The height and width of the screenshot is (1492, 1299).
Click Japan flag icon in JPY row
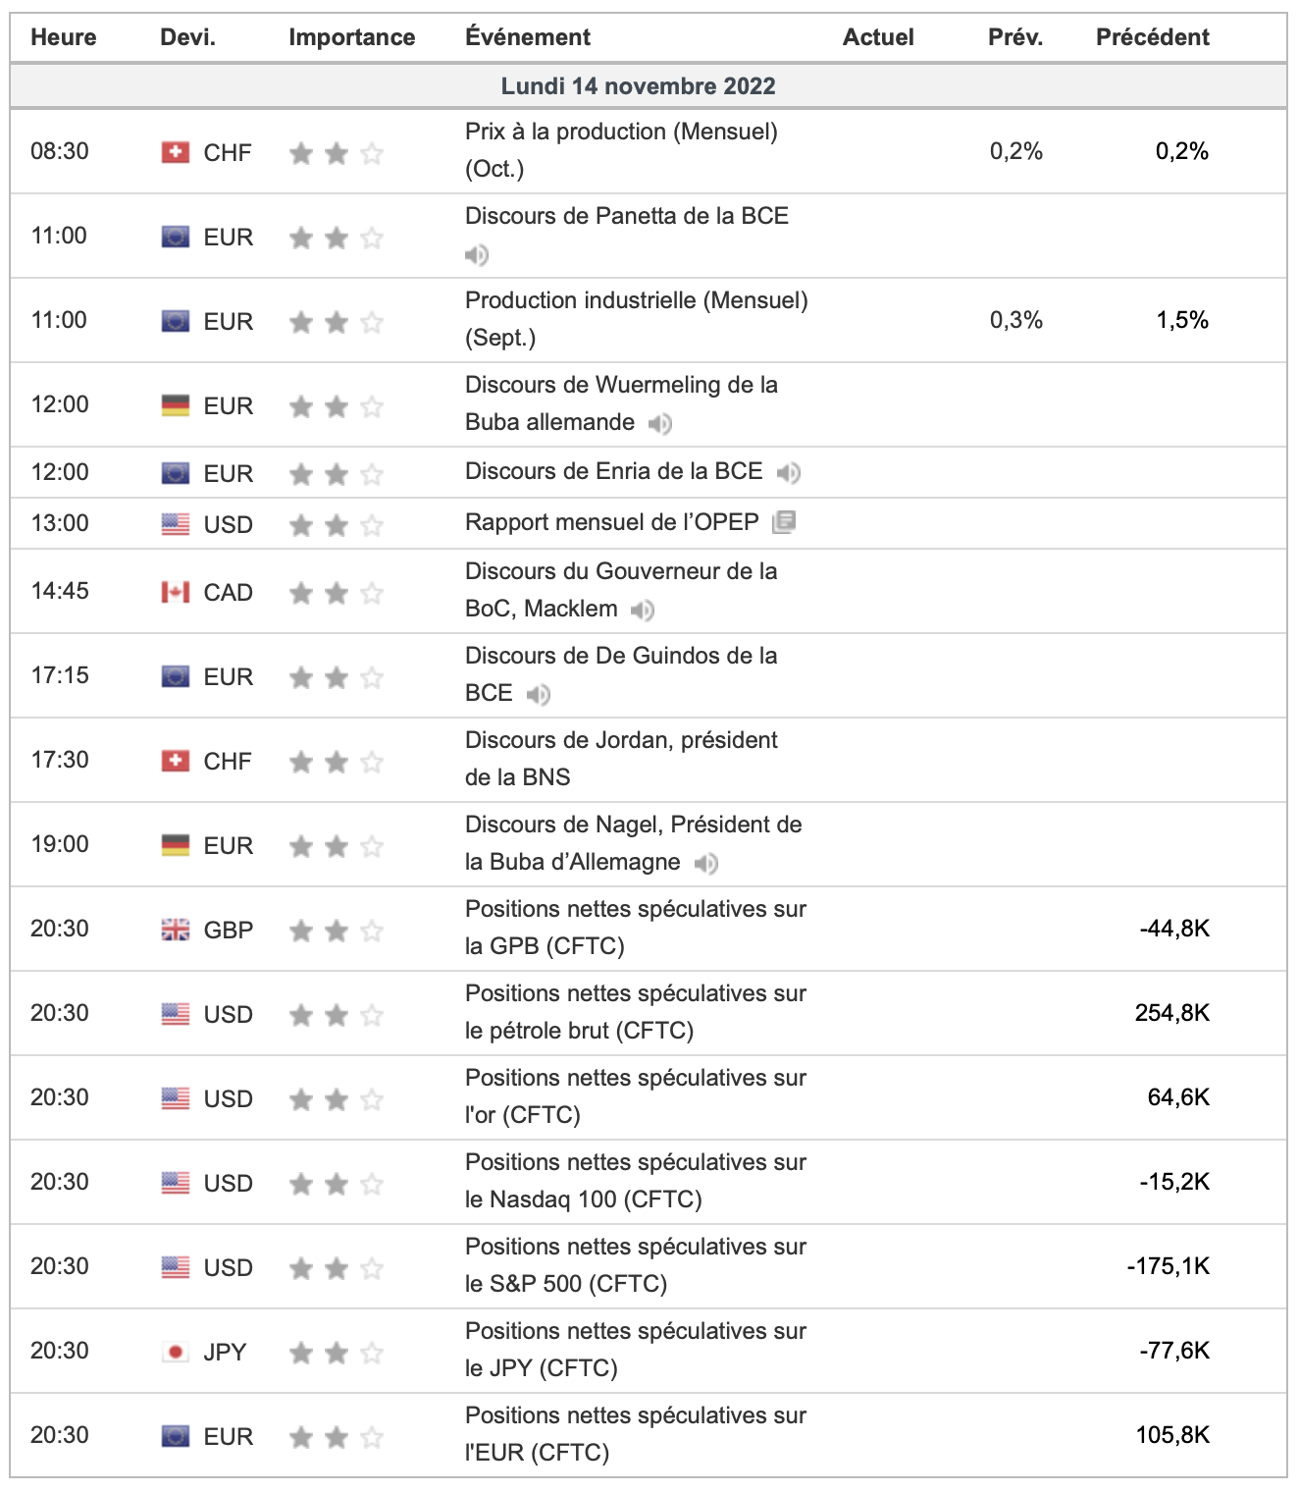tap(176, 1352)
